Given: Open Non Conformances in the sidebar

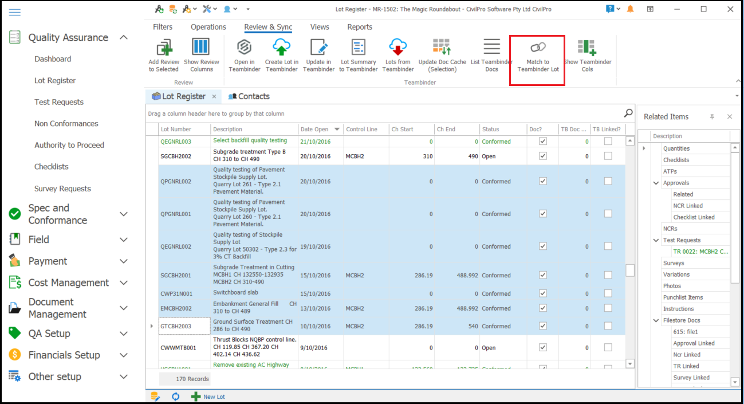Looking at the screenshot, I should coord(66,124).
